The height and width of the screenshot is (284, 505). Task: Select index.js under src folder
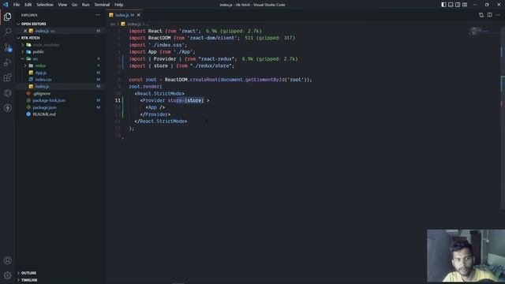click(42, 87)
